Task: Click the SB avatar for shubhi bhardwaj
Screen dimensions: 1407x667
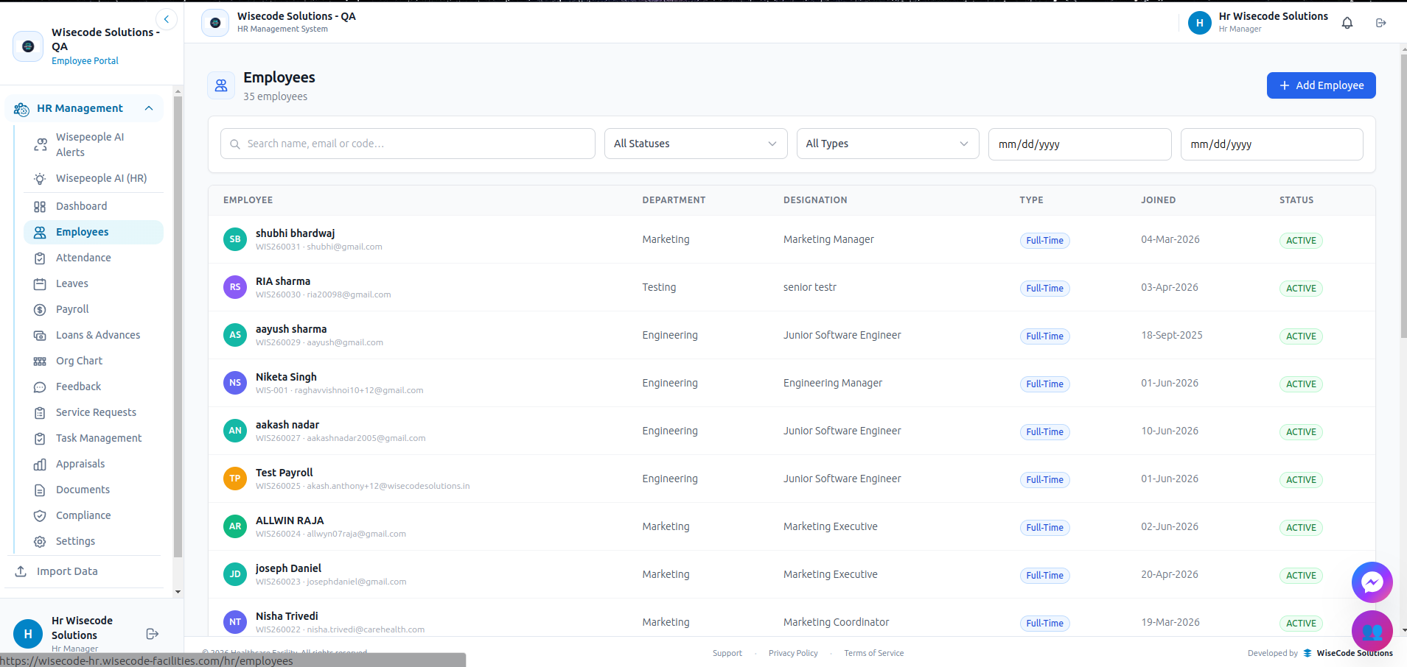Action: [235, 239]
